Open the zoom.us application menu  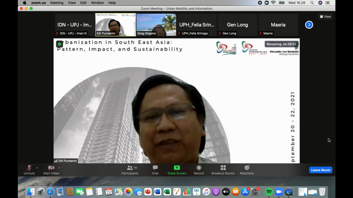click(38, 3)
